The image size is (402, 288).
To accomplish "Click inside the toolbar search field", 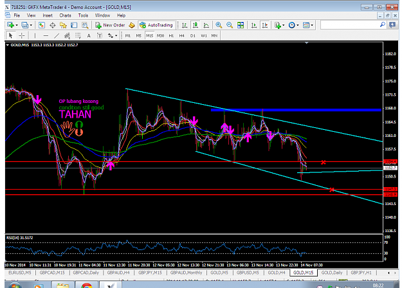I will [x=350, y=25].
